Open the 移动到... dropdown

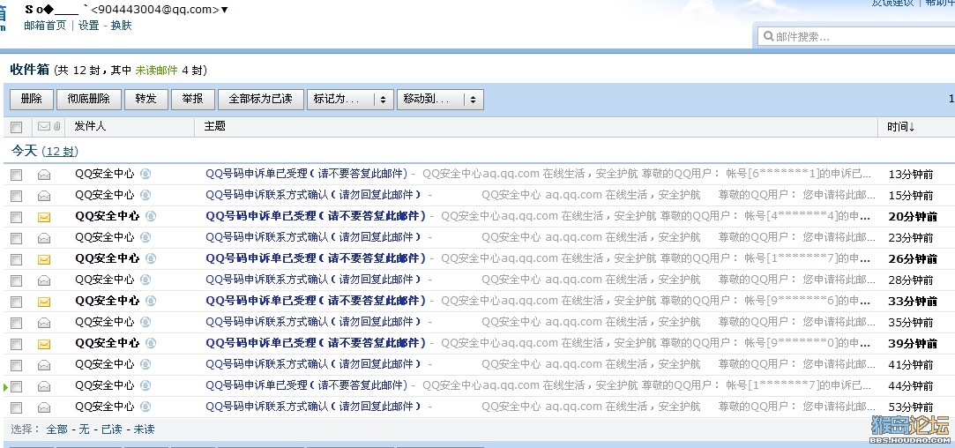[x=440, y=100]
